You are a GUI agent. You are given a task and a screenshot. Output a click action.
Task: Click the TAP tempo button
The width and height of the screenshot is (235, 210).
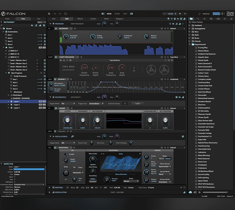pyautogui.click(x=164, y=14)
